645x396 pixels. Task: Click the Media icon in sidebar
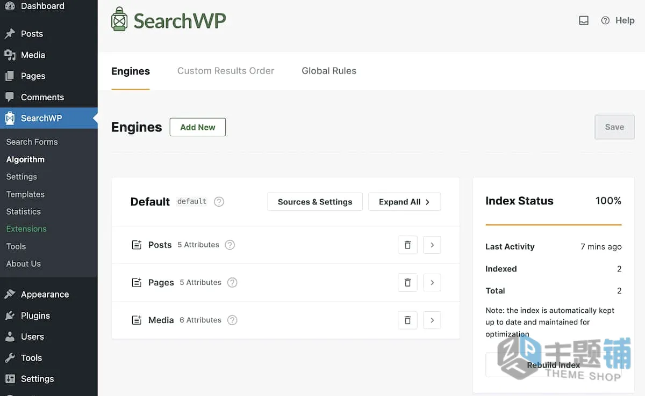(10, 55)
